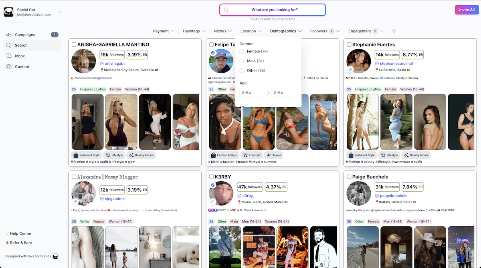Image resolution: width=481 pixels, height=268 pixels.
Task: Click the 1 badge beside Campaigns
Action: (55, 35)
